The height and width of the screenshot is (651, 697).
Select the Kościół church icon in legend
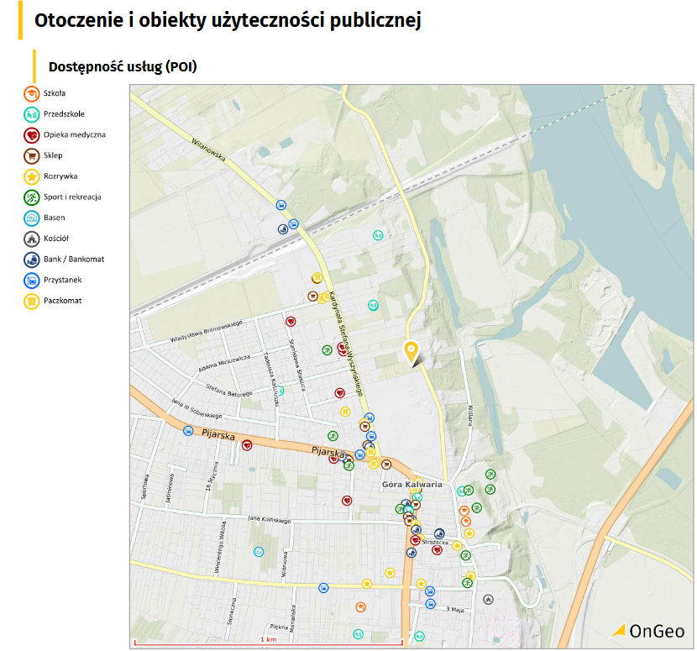pos(31,239)
